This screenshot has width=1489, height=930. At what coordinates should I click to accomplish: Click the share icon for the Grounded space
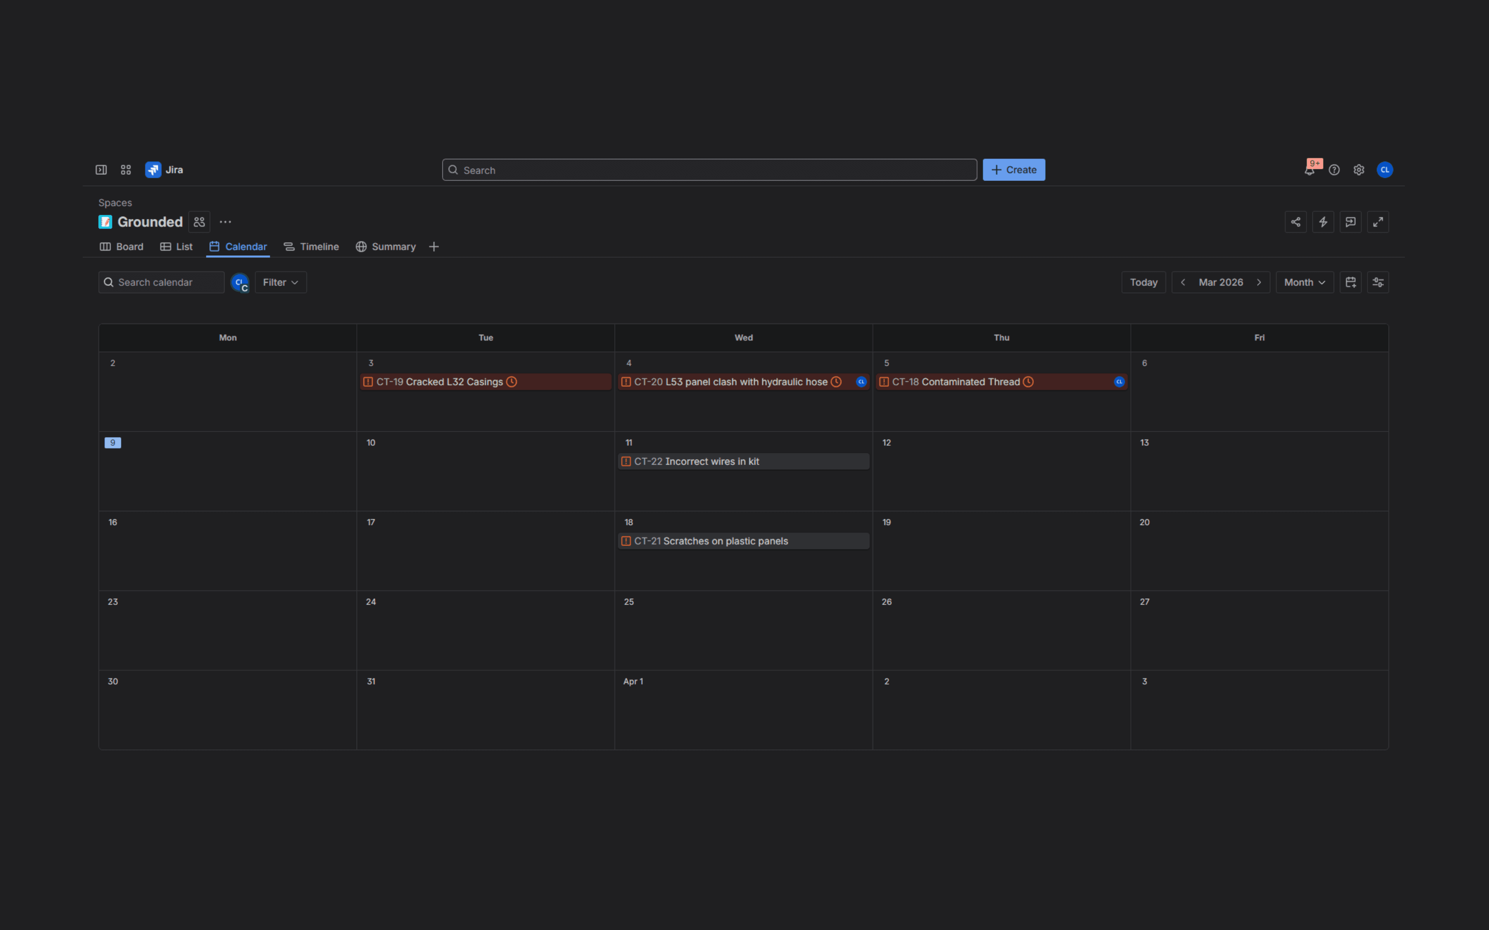(x=1295, y=222)
